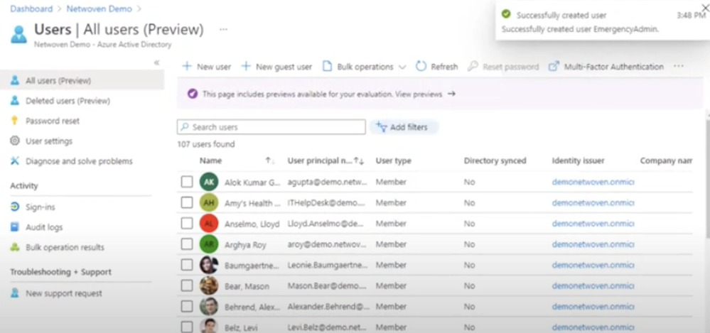Click Multi-Factor Authentication button
Viewport: 710px width, 333px height.
[606, 67]
